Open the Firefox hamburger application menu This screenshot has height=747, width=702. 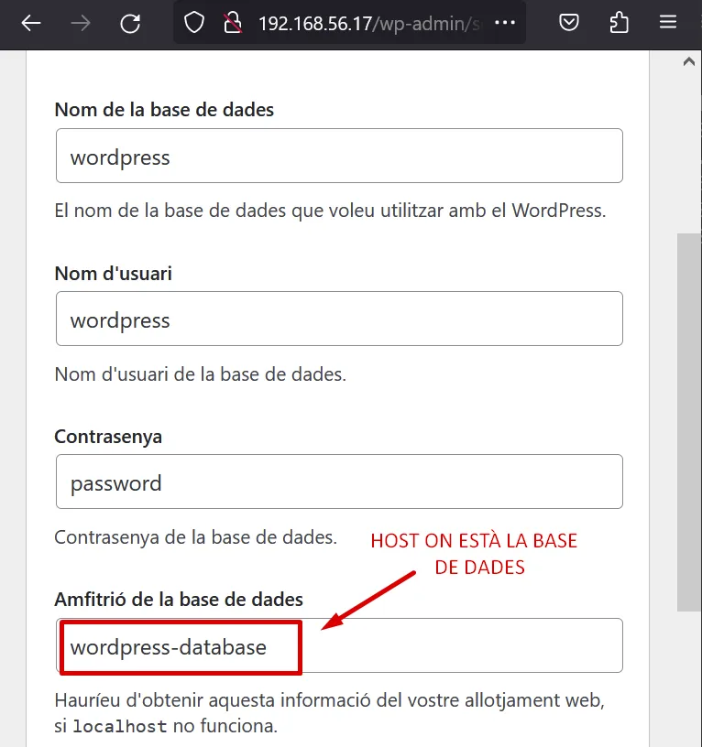pyautogui.click(x=668, y=23)
